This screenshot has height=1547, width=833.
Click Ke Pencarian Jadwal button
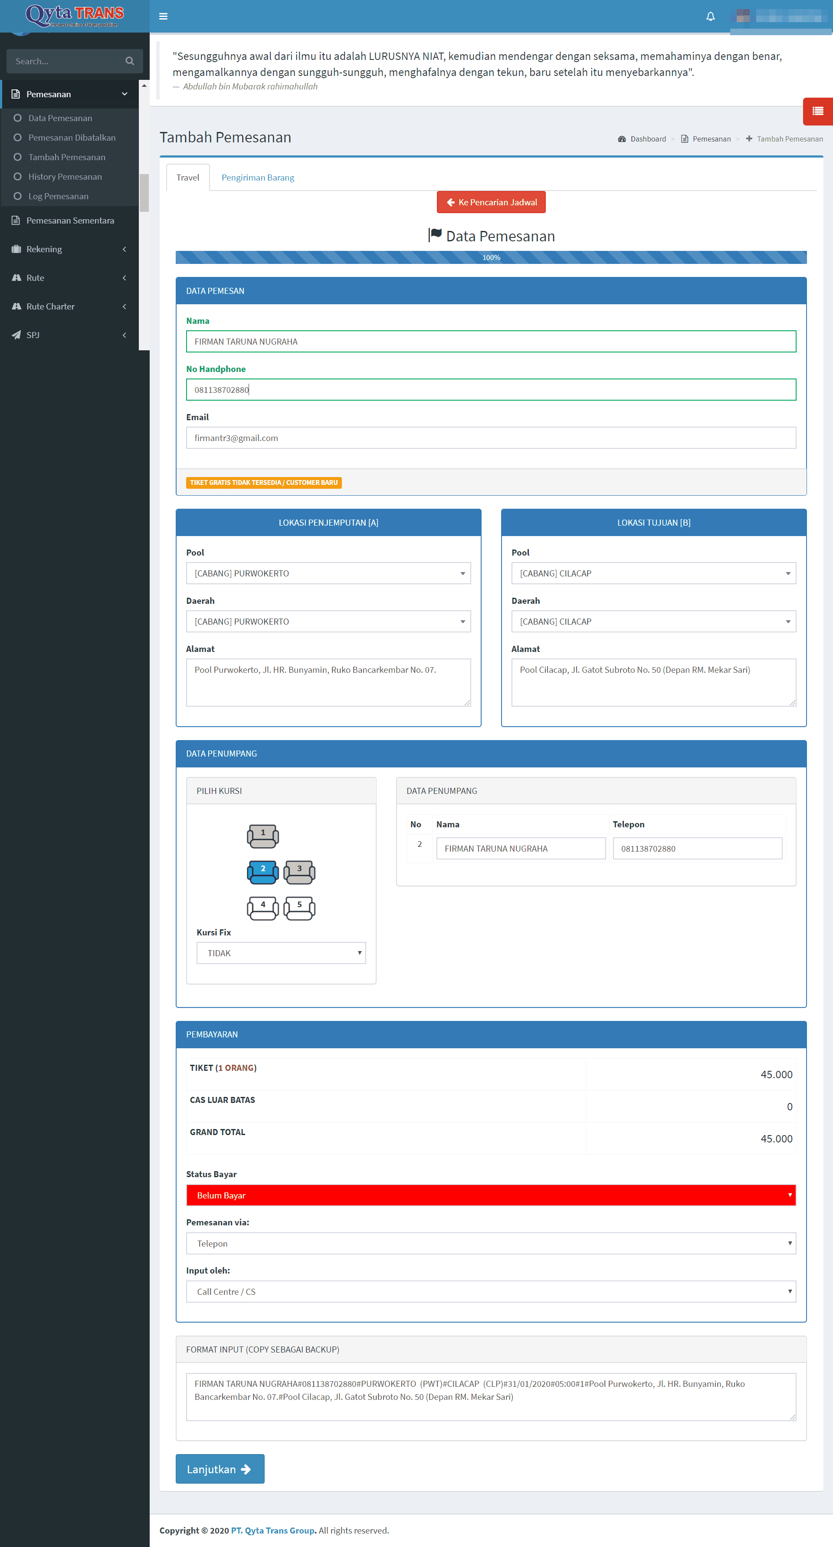coord(490,202)
